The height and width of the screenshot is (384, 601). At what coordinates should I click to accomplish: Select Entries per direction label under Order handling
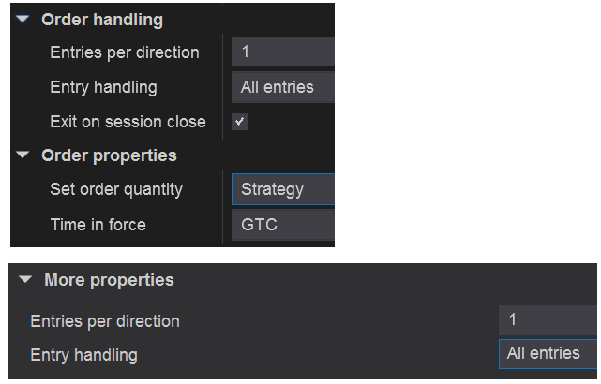coord(124,52)
